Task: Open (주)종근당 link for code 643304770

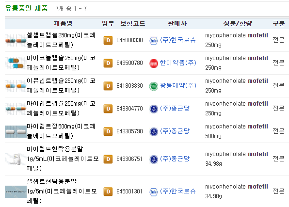Action: (x=175, y=109)
